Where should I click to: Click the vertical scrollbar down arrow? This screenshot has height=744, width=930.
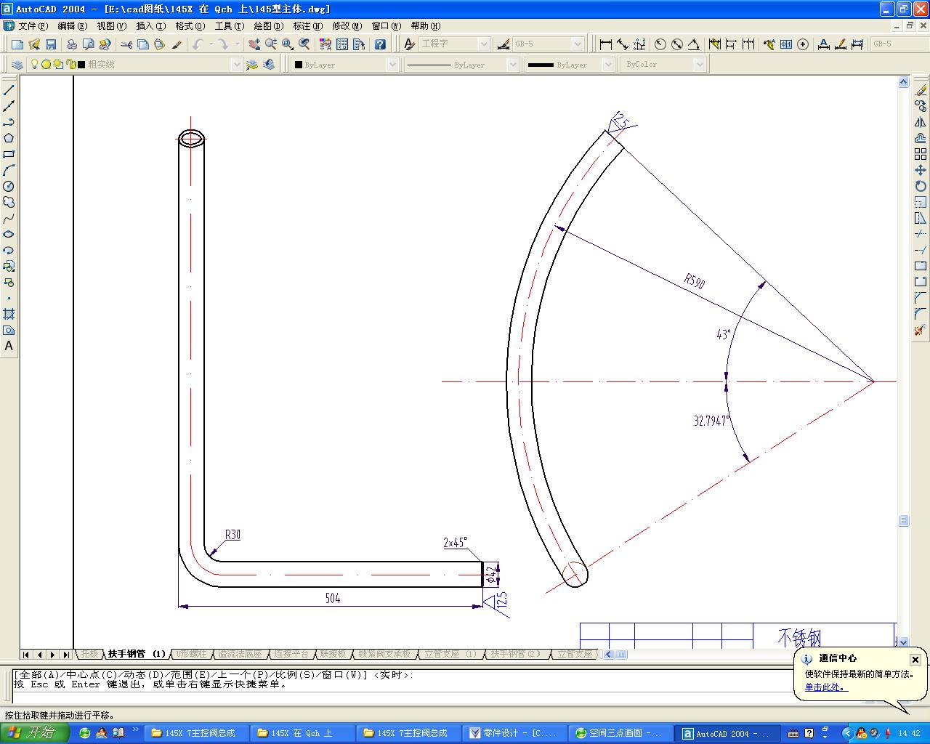[903, 642]
